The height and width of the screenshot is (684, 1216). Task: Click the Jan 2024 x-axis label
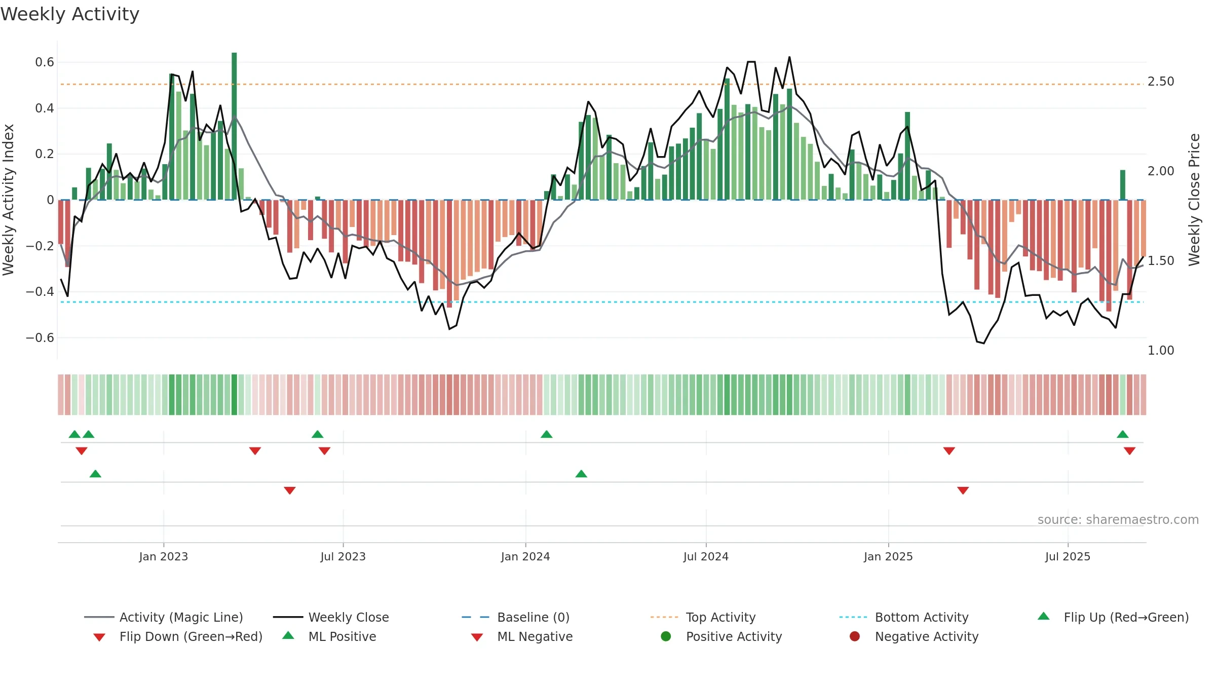click(x=525, y=557)
